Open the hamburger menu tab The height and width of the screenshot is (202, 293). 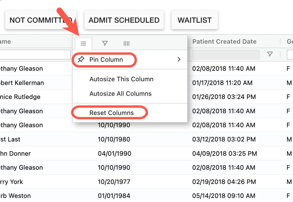[83, 44]
